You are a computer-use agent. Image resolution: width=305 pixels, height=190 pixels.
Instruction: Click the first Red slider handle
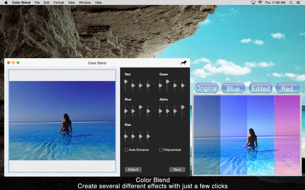(x=126, y=82)
